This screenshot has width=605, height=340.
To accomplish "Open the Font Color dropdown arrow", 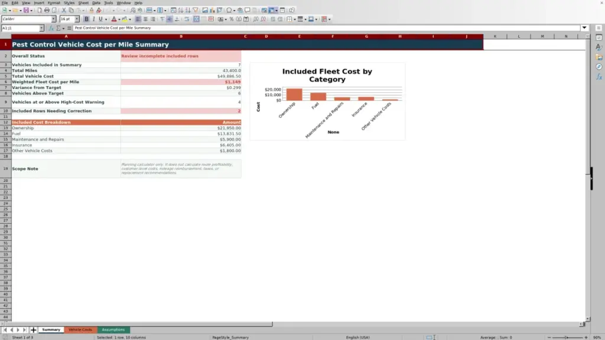I will pos(119,19).
